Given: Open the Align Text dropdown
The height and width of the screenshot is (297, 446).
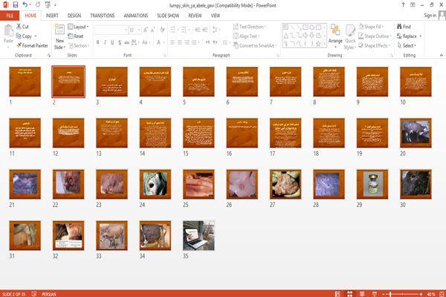Looking at the screenshot, I should [x=246, y=36].
